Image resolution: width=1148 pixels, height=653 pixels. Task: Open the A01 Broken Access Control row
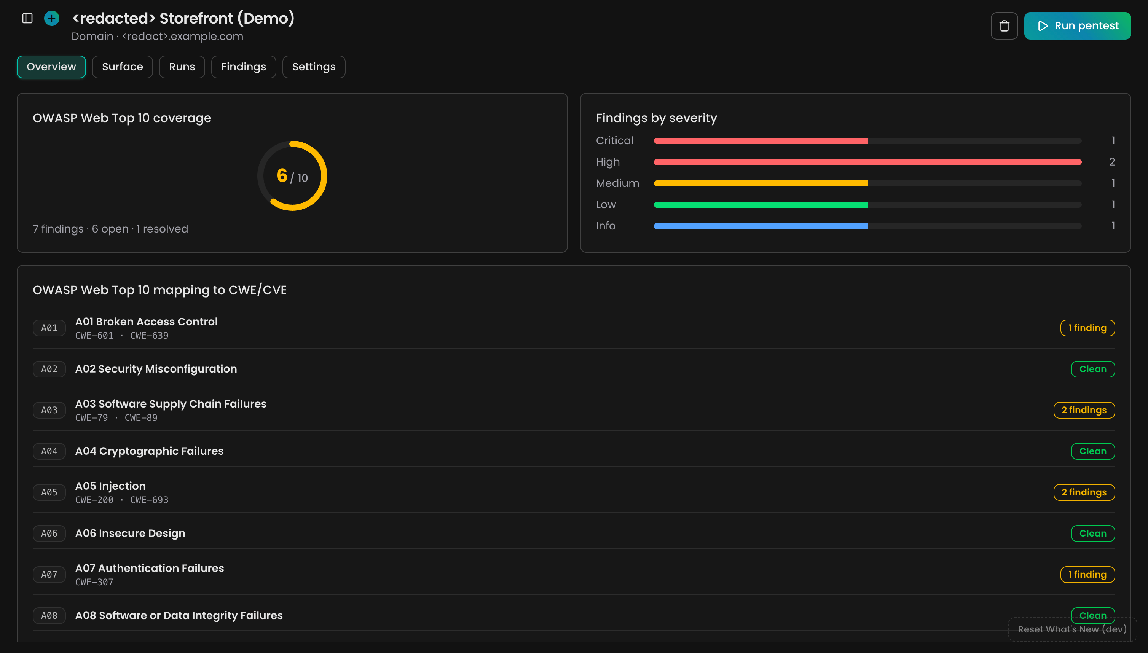click(574, 328)
